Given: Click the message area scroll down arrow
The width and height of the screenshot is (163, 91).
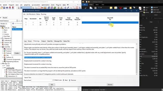Looking at the screenshot, I should (x=78, y=90).
